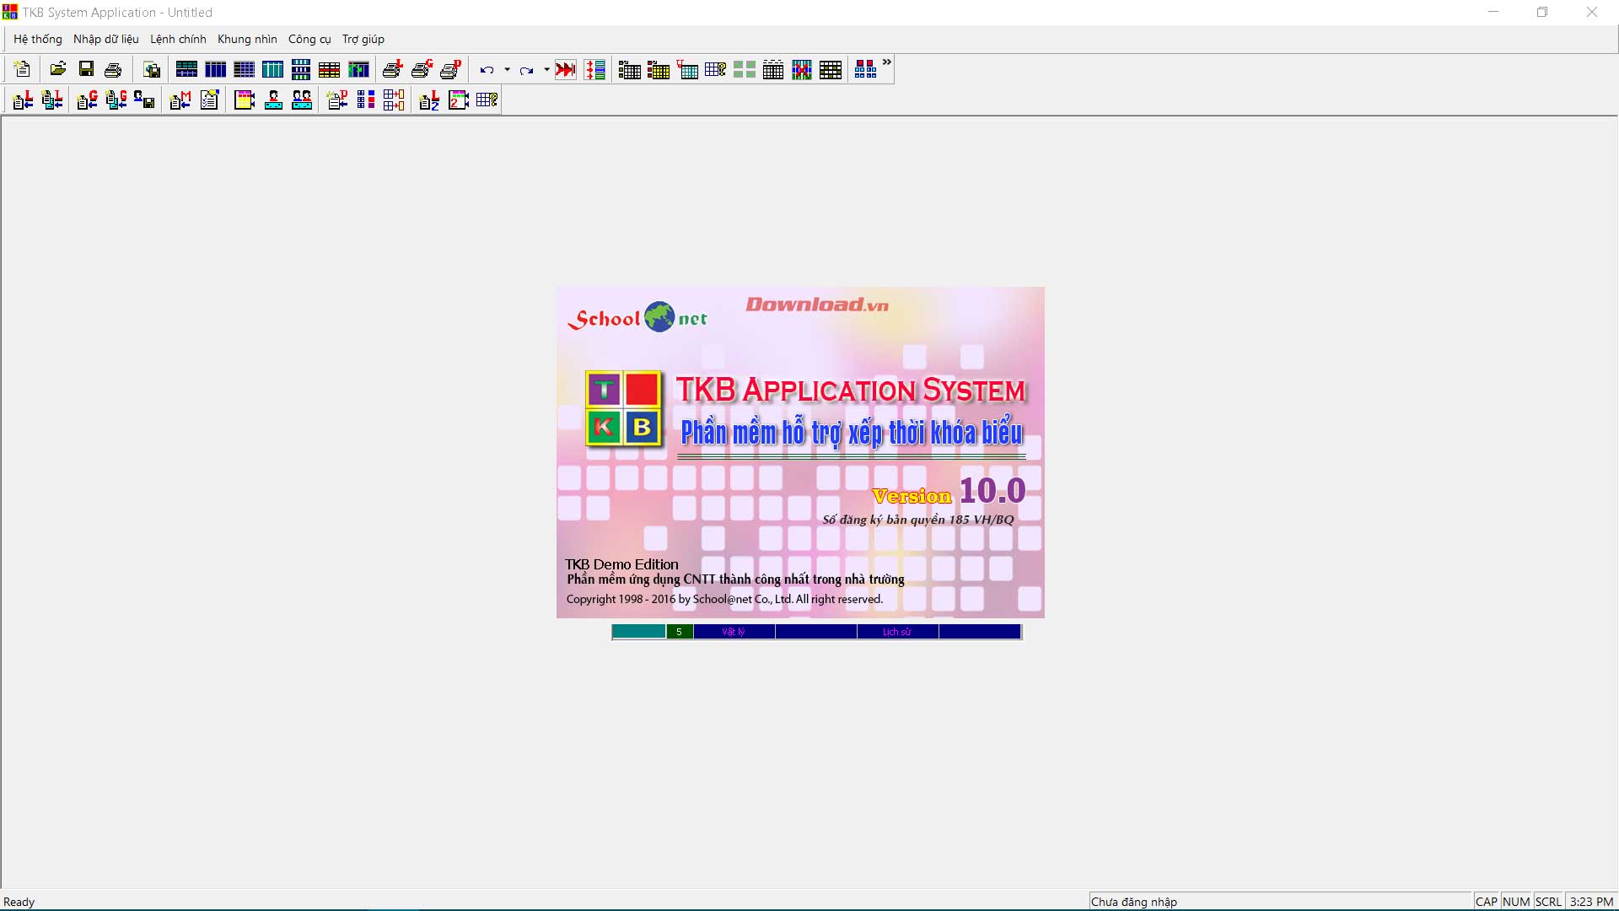Image resolution: width=1619 pixels, height=911 pixels.
Task: Open the Khung nhìn menu
Action: tap(247, 39)
